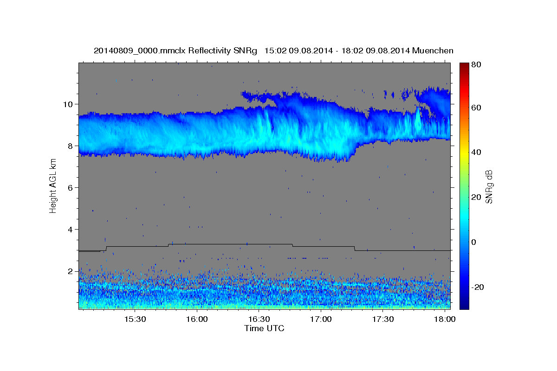Click the thin black line at 3 km height

265,247
